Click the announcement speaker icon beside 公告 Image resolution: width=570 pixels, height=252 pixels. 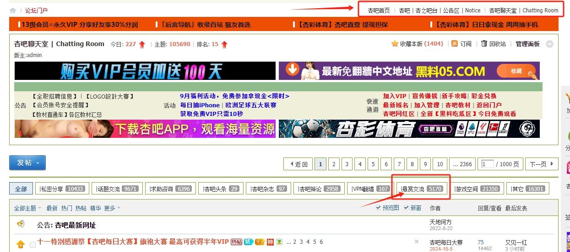click(21, 224)
